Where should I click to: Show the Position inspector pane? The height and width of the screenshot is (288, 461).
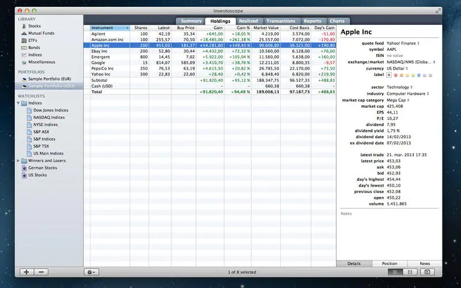[x=390, y=264]
